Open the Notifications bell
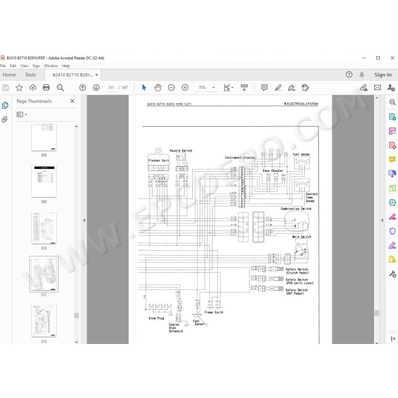398x398 pixels. [362, 74]
